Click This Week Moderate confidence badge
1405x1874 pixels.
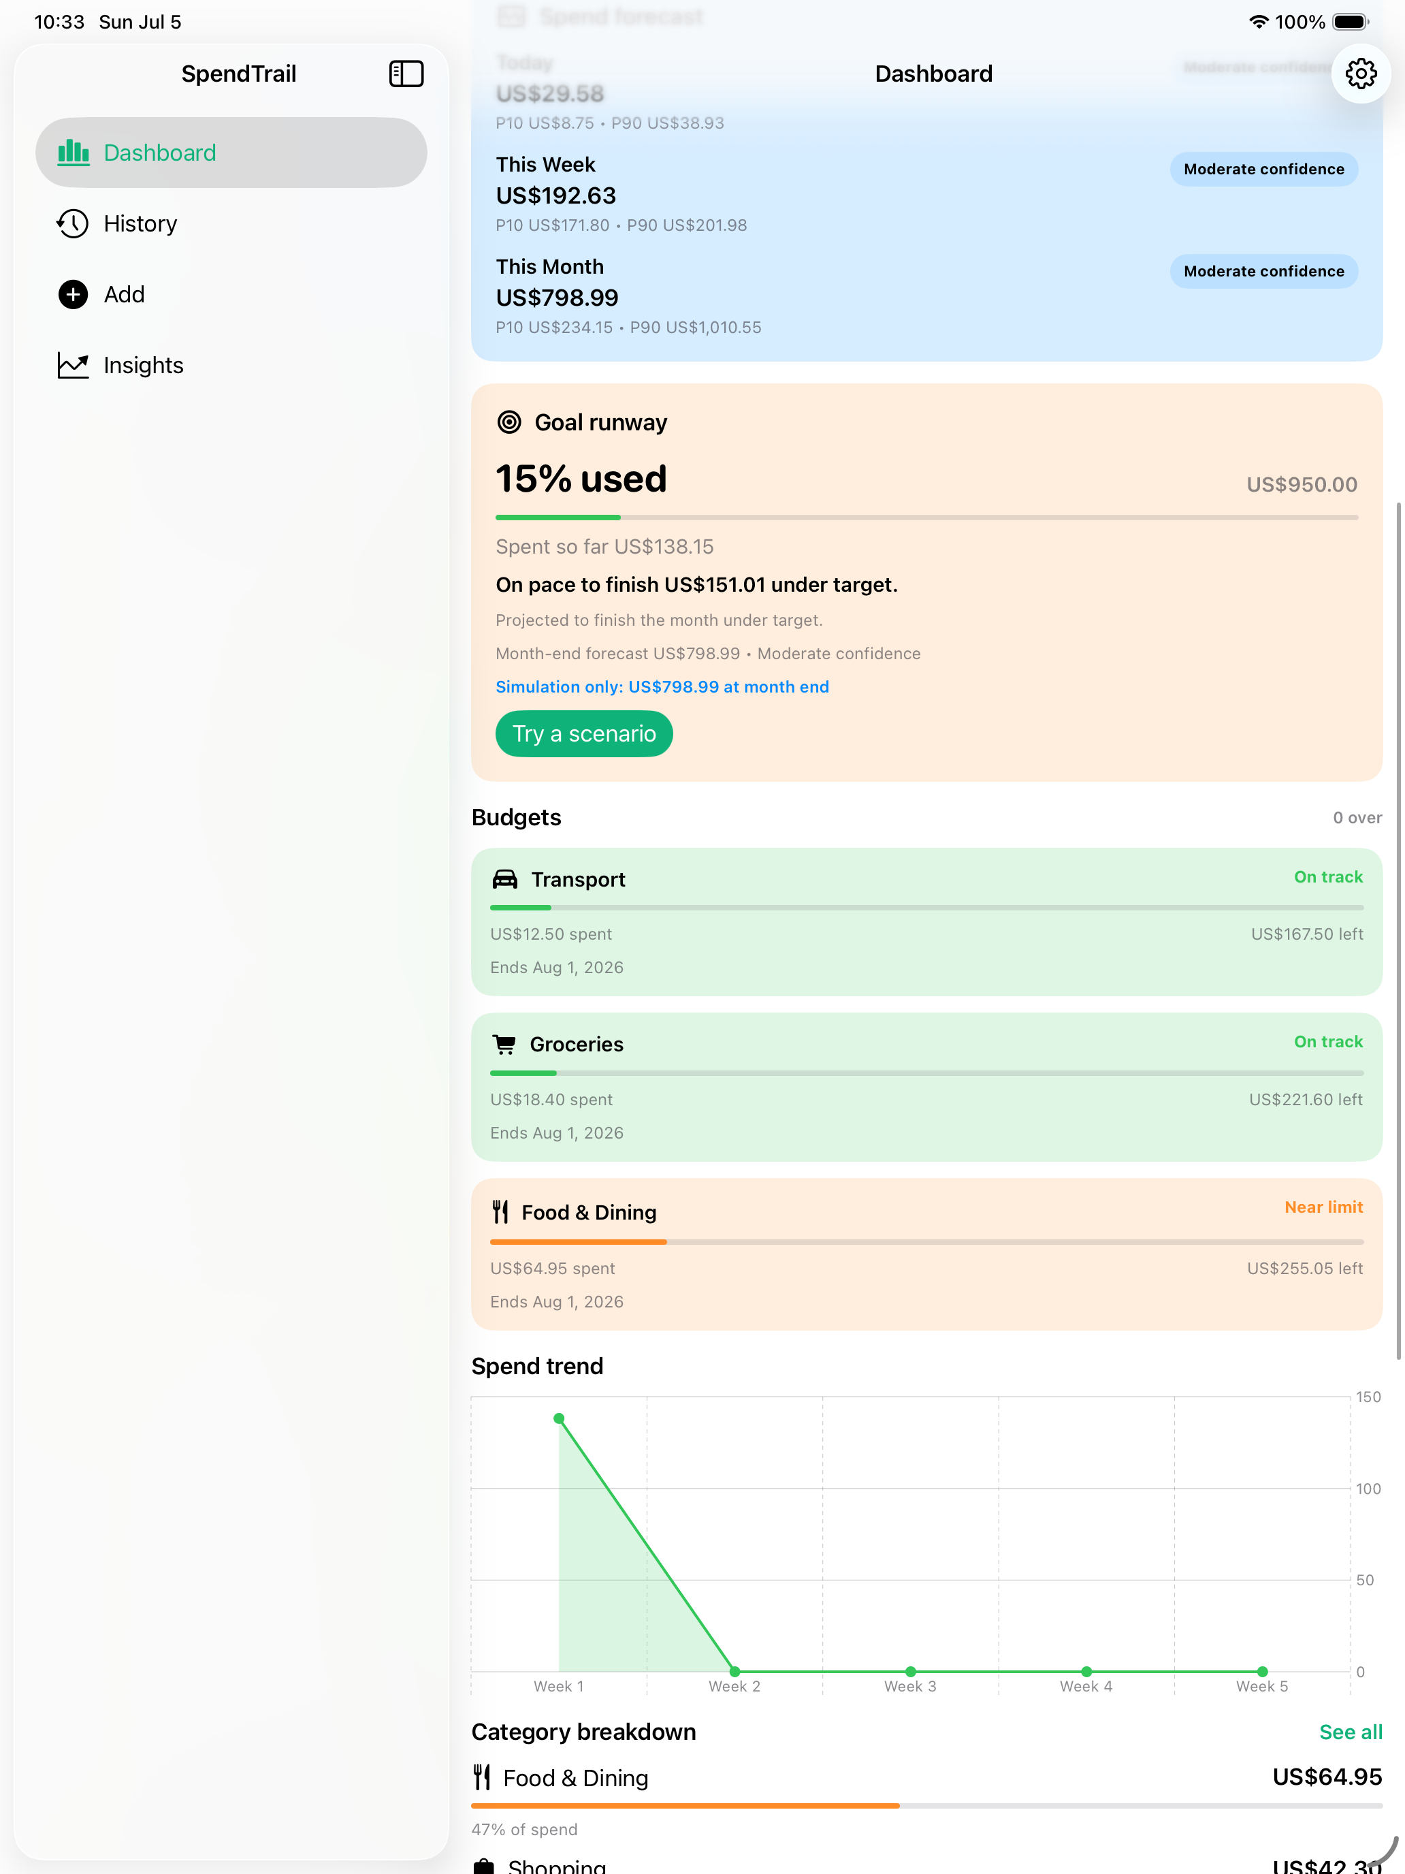(x=1263, y=170)
